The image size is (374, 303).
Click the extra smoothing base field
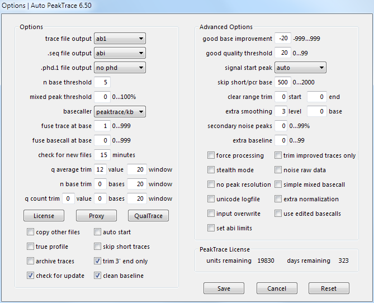(x=317, y=111)
